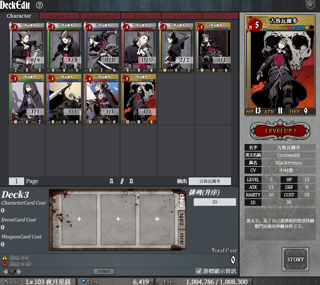The width and height of the screenshot is (320, 285).
Task: Select the level 2 card showing 8/8
Action: pos(64,47)
